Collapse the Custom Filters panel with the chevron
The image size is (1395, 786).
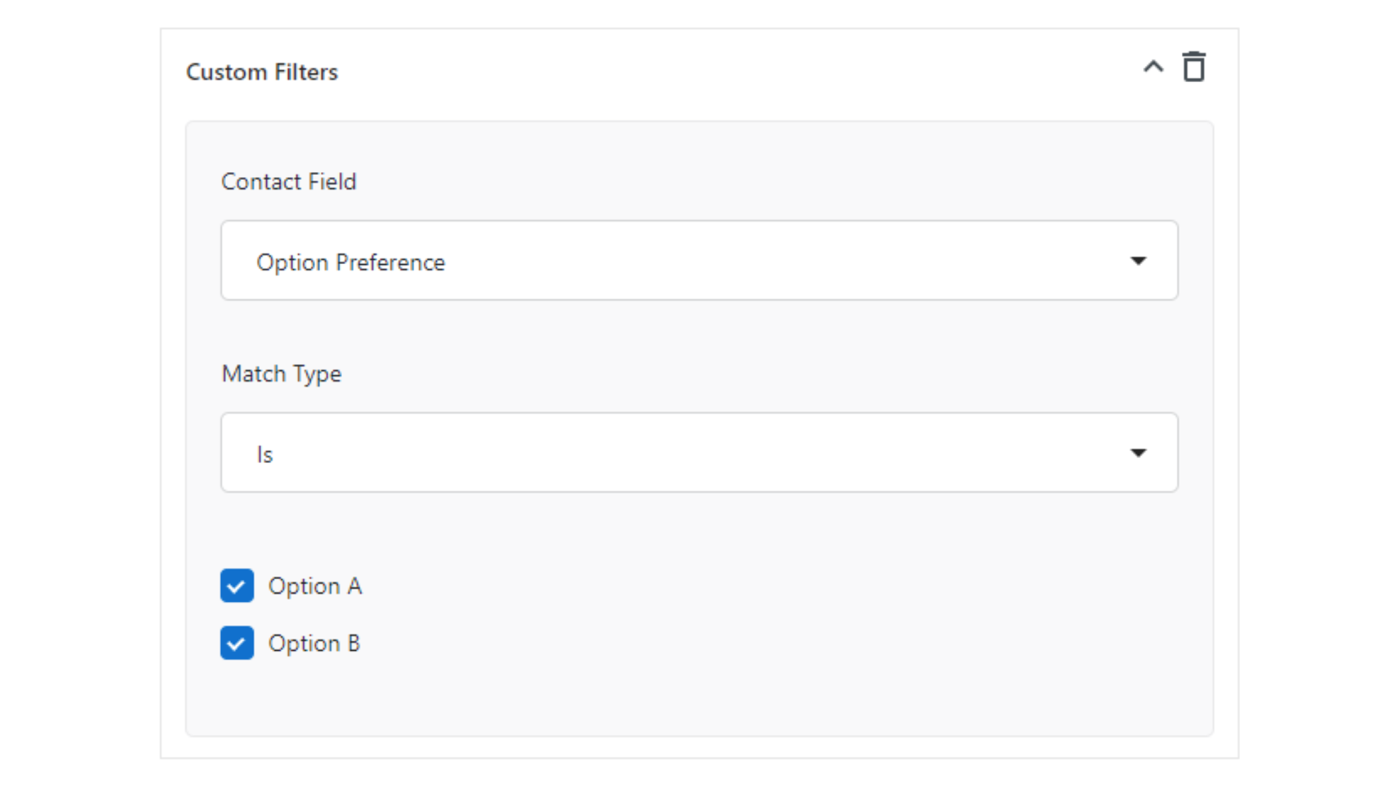point(1153,67)
